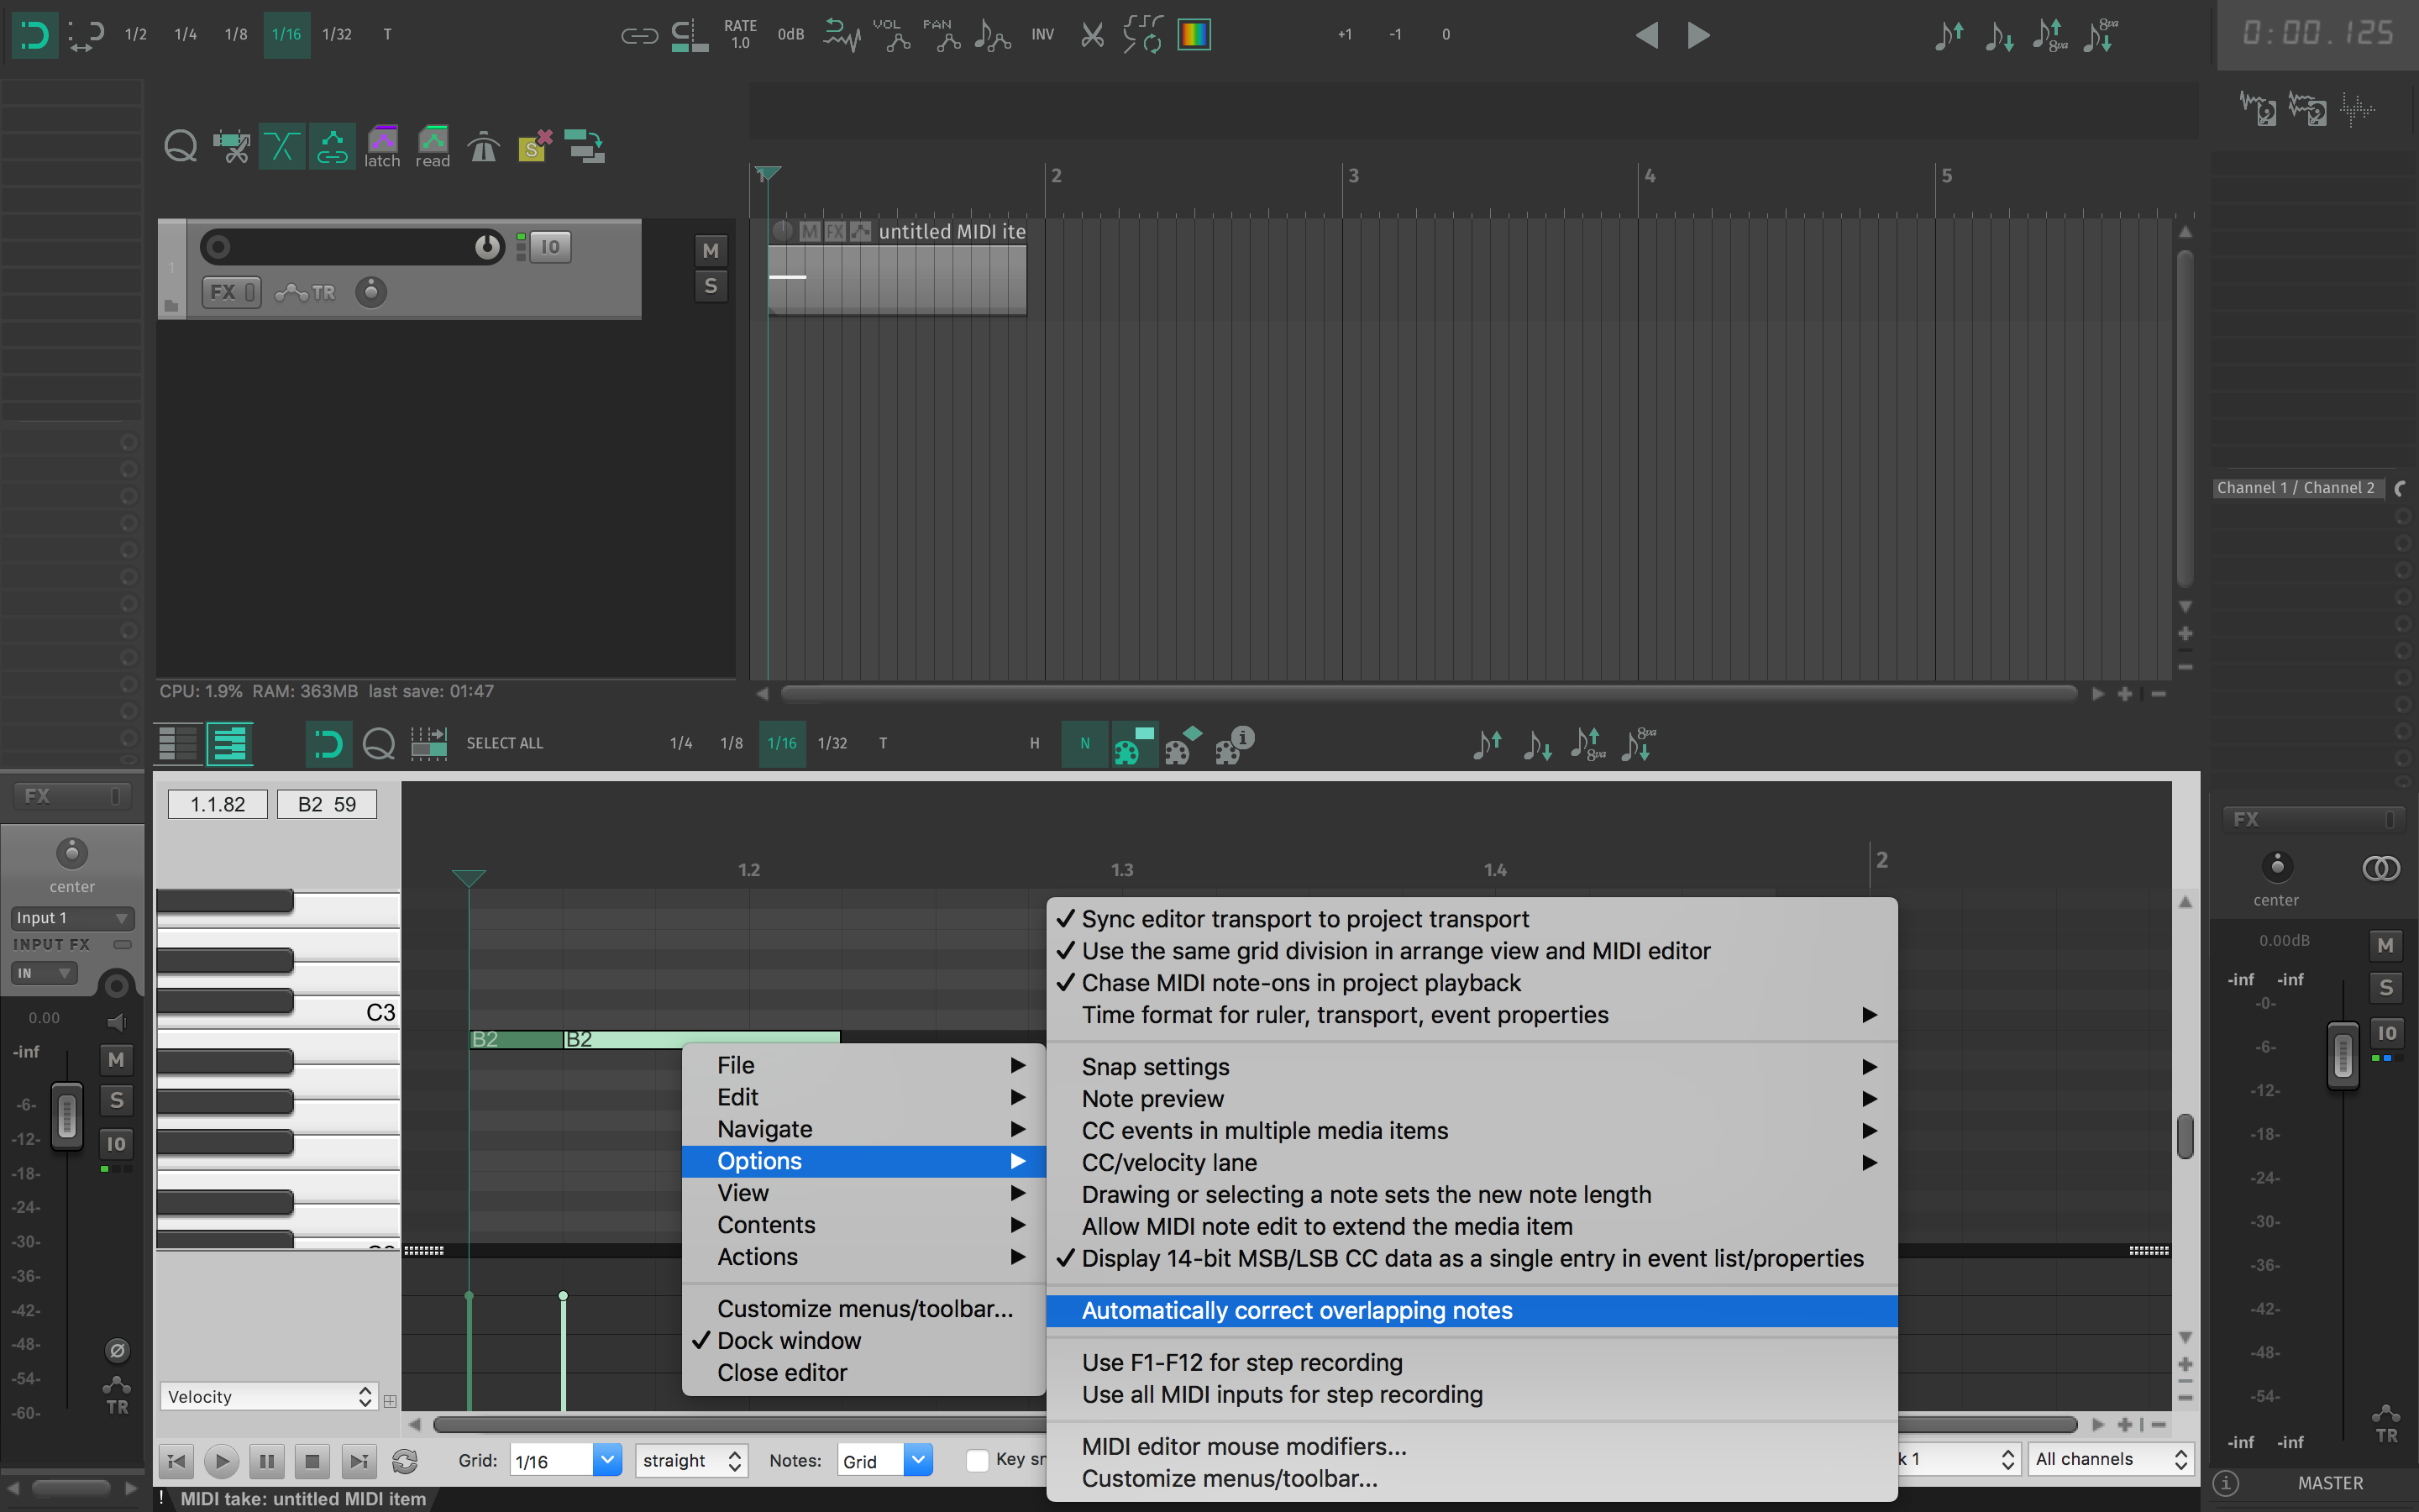Click the left track volume fader

click(66, 1116)
